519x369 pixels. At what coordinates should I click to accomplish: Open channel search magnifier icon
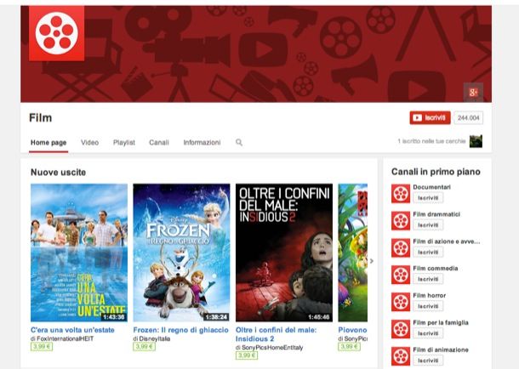coord(239,143)
